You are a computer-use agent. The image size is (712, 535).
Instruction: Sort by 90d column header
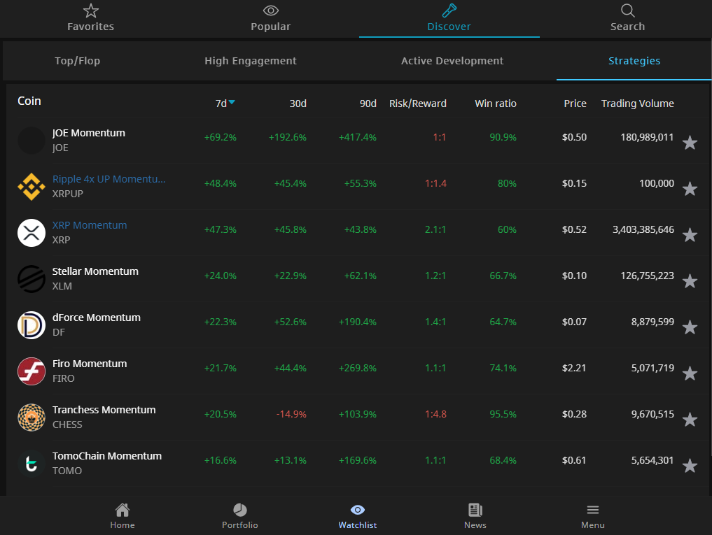368,104
